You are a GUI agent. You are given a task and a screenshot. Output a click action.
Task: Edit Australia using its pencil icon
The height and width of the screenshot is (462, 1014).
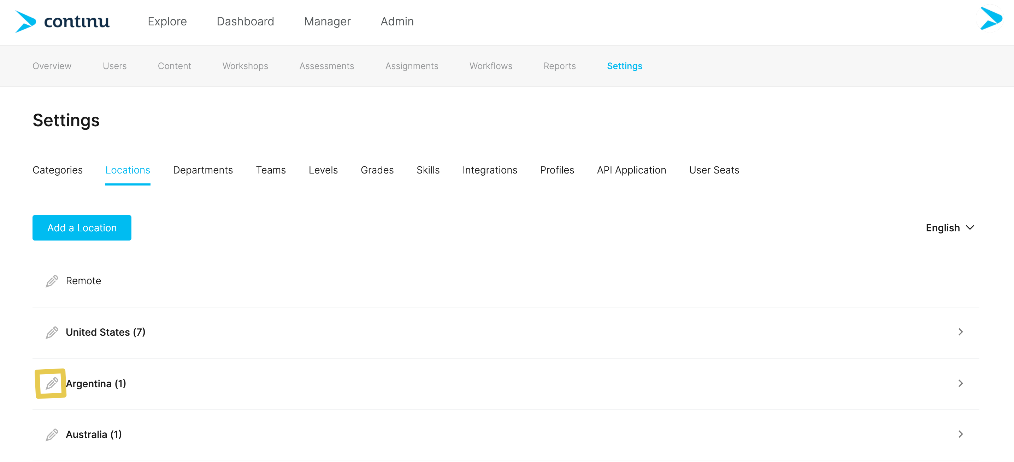(52, 434)
